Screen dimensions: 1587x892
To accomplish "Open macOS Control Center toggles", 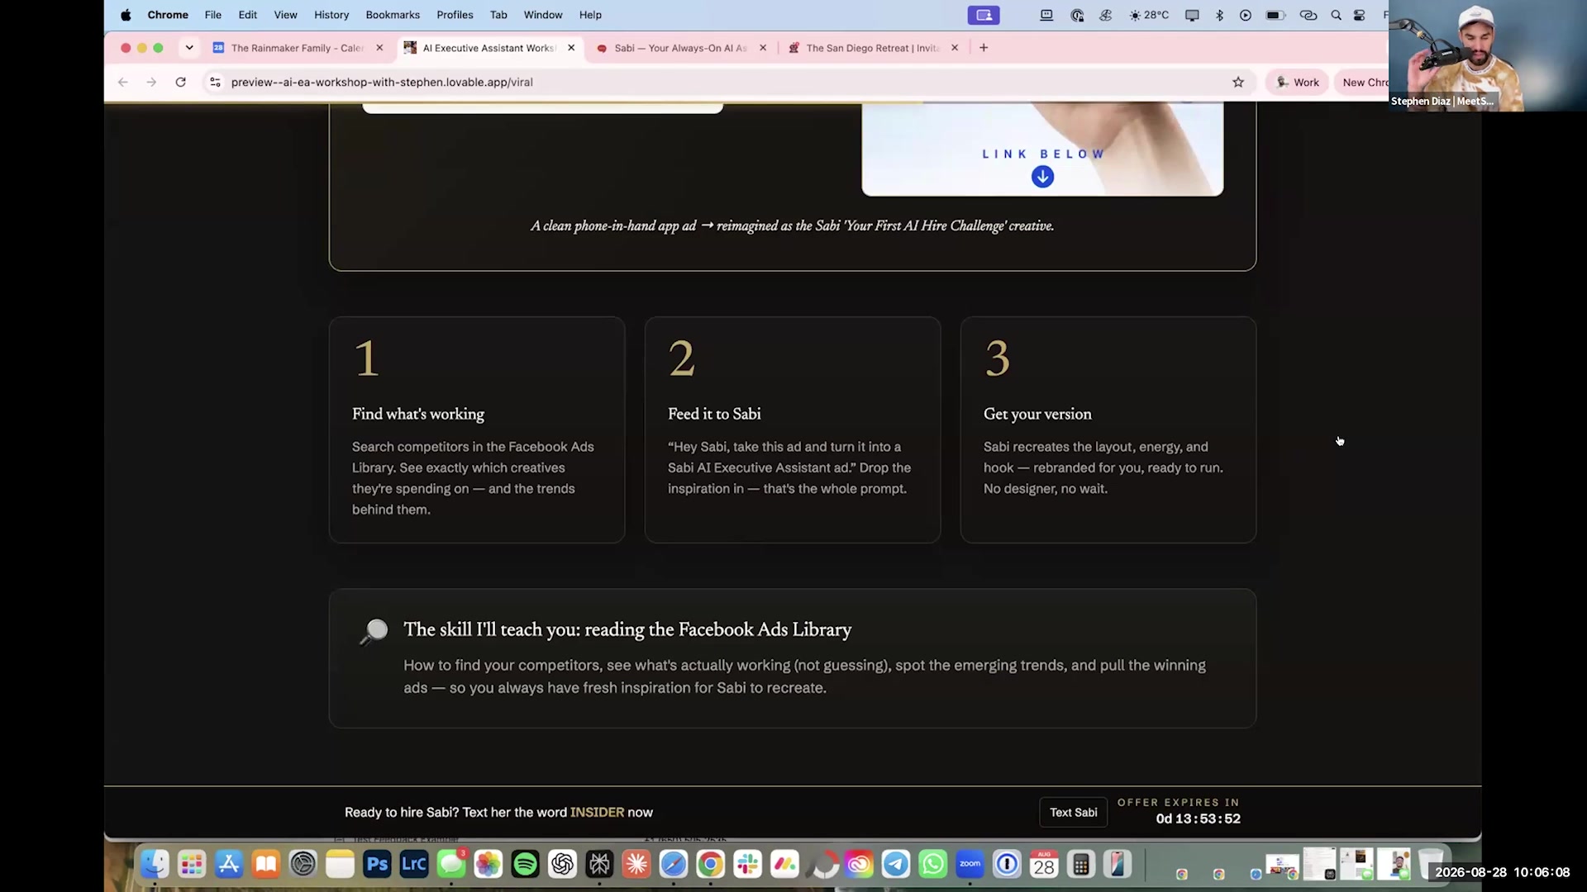I will [x=1359, y=15].
